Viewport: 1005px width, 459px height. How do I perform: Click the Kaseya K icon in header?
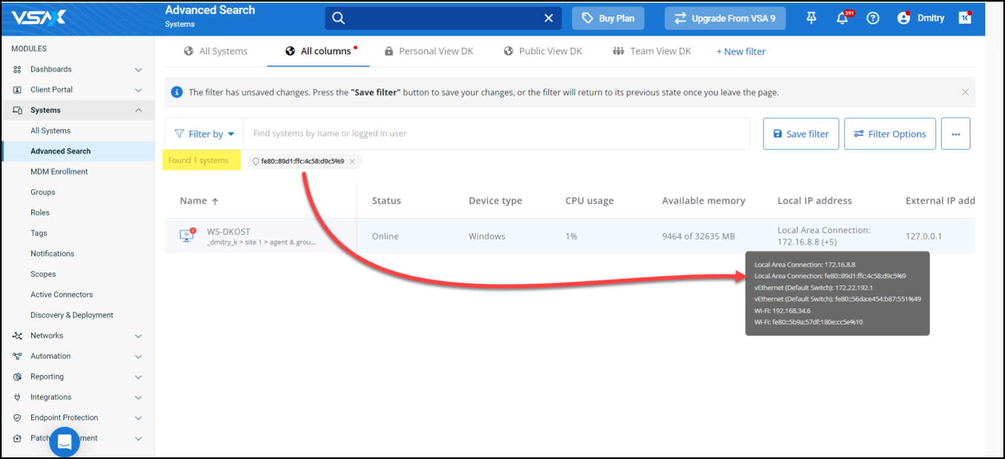pos(965,18)
